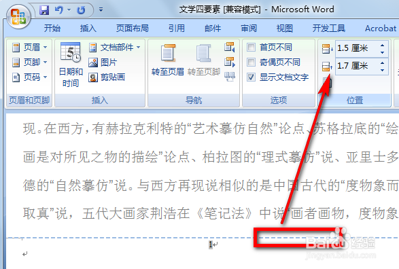Go to the 开发工具 tab
399x269 pixels.
point(329,29)
